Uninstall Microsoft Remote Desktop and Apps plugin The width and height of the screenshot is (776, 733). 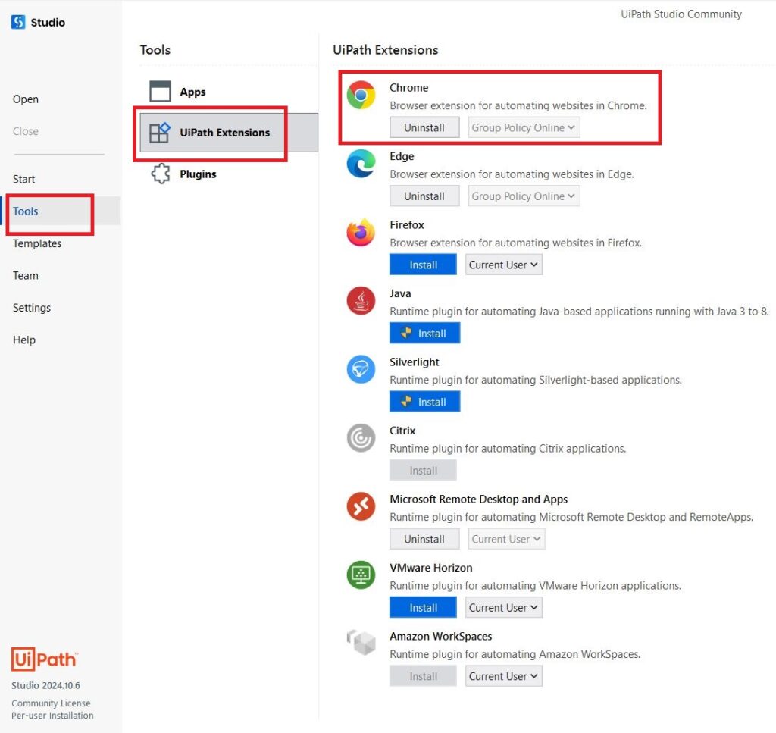click(x=424, y=539)
